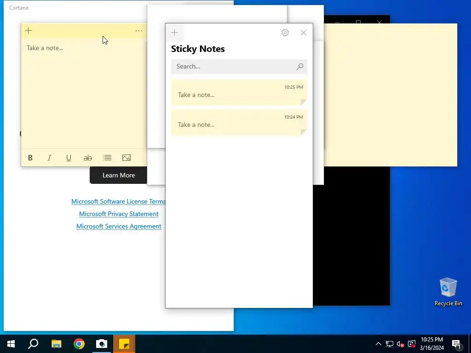This screenshot has width=471, height=353.
Task: Open File Explorer from the taskbar
Action: (x=56, y=344)
